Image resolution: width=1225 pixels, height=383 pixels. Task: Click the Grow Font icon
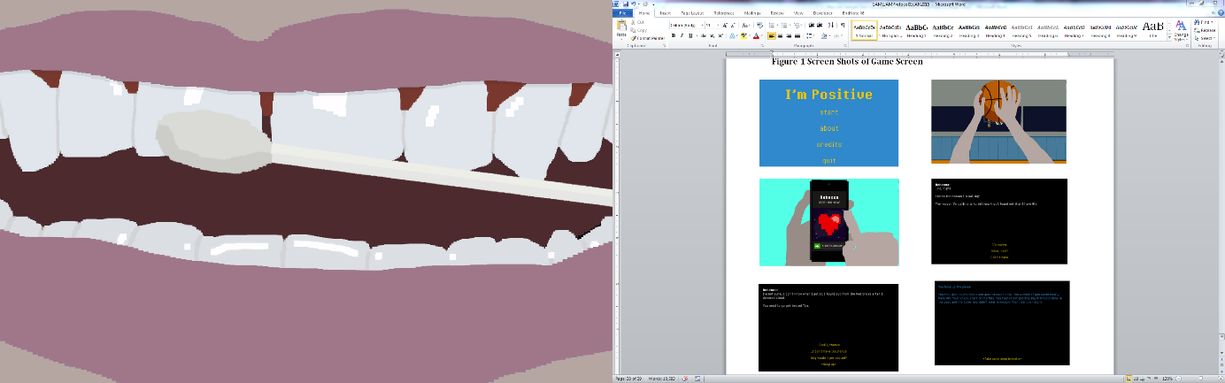point(724,26)
